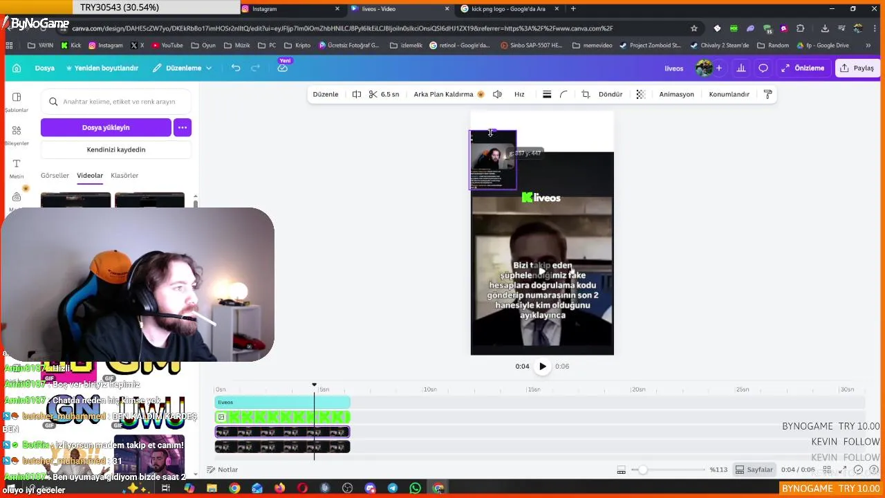Click the Kendinizi kaydedin button
The height and width of the screenshot is (498, 885).
[x=116, y=149]
